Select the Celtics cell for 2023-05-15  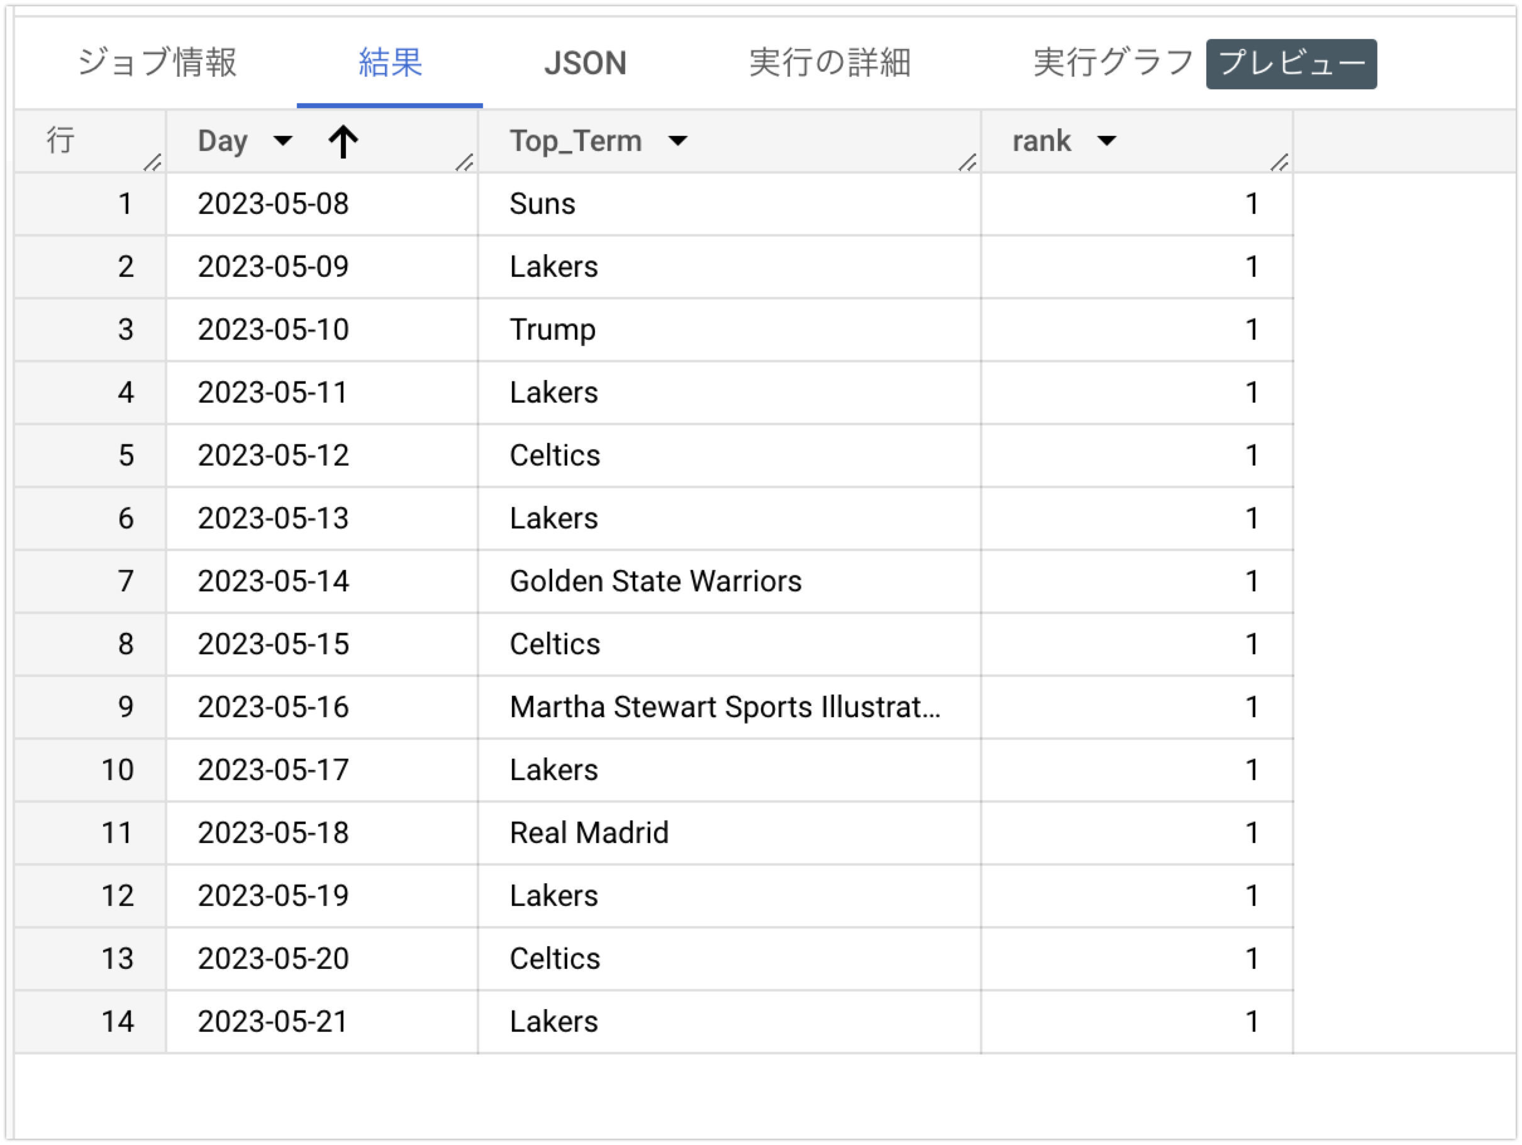(730, 644)
